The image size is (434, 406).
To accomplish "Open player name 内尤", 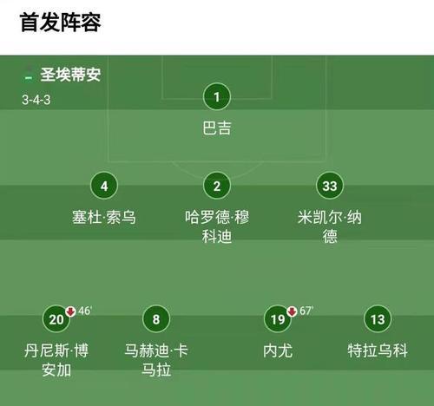I will 278,350.
